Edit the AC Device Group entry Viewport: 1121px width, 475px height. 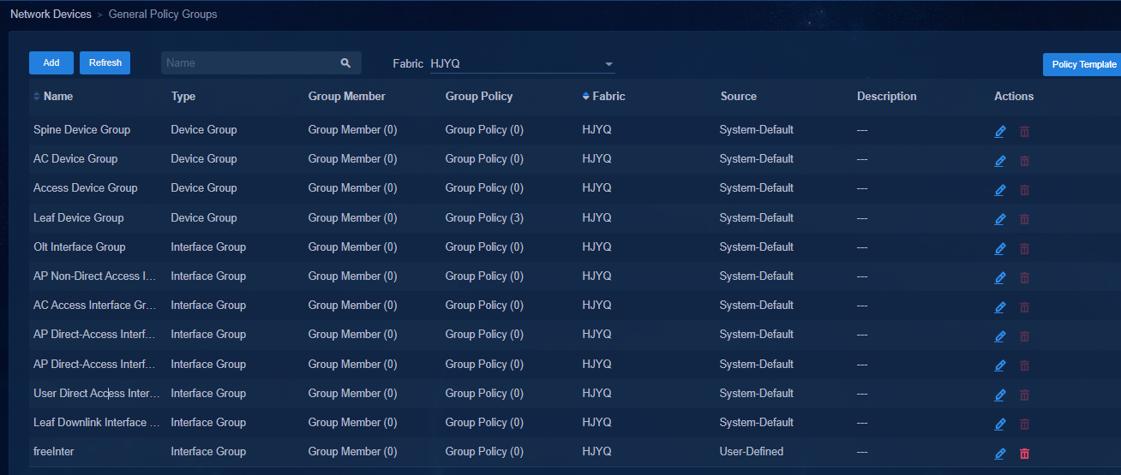click(1000, 160)
